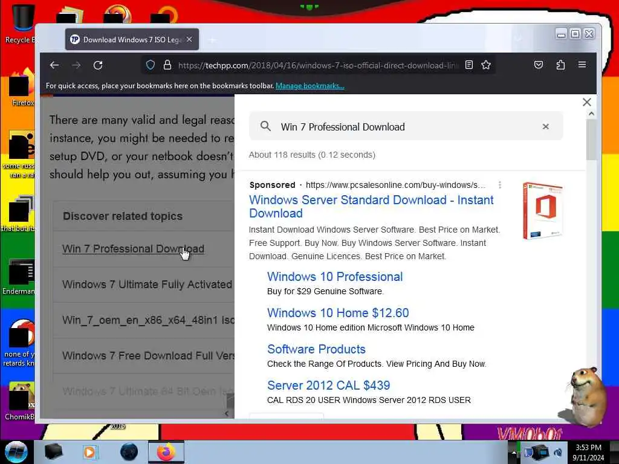The width and height of the screenshot is (619, 464).
Task: Select Windows 7 Ultimate Fully Activated topic
Action: 147,285
